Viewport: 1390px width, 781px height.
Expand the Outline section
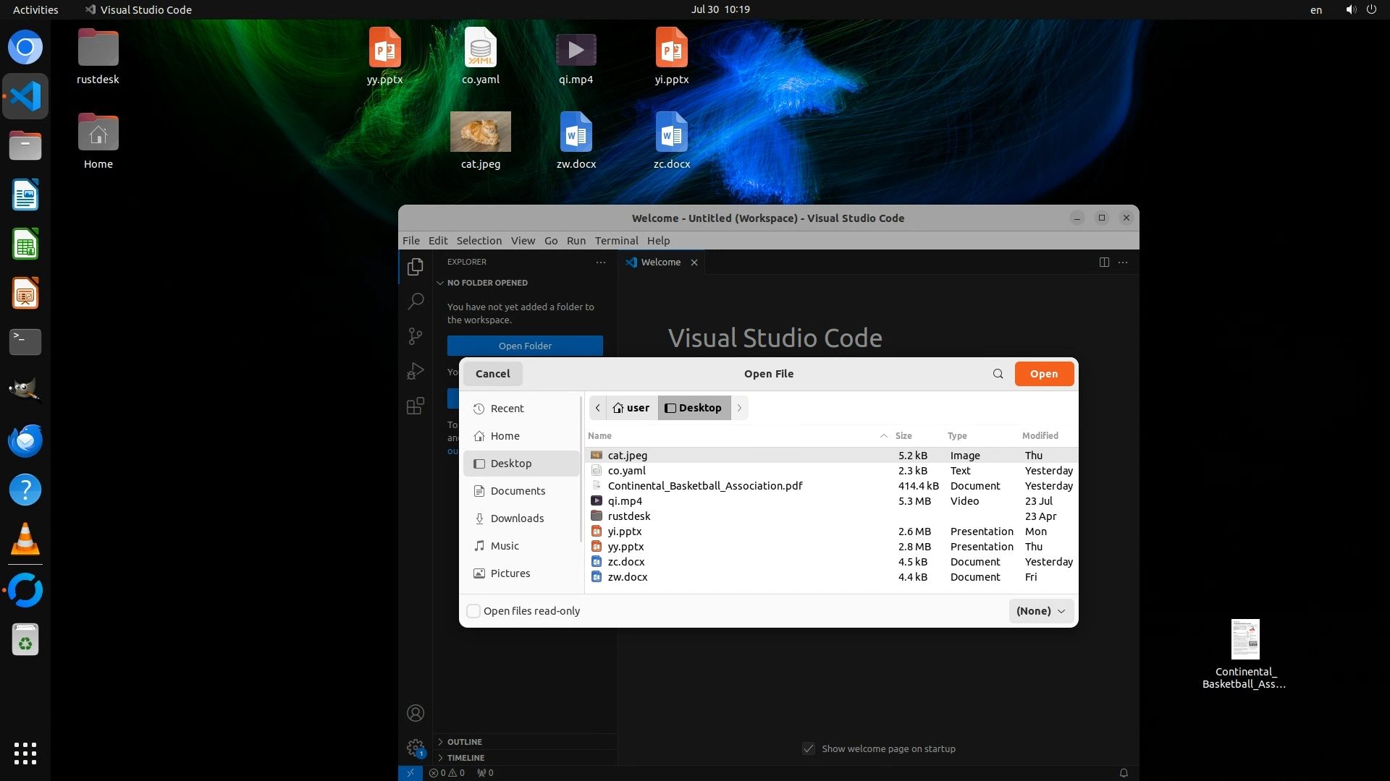click(464, 742)
